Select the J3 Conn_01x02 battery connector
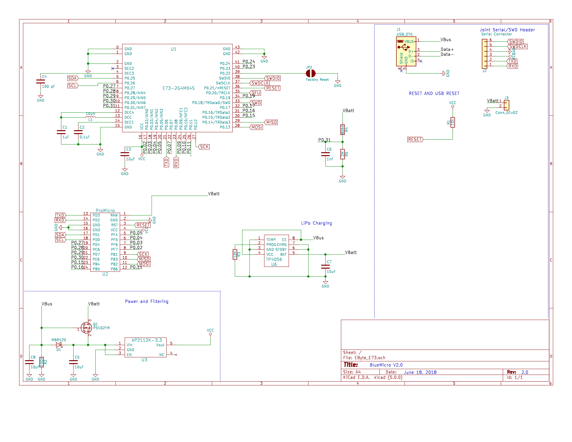This screenshot has height=442, width=572. tap(506, 105)
